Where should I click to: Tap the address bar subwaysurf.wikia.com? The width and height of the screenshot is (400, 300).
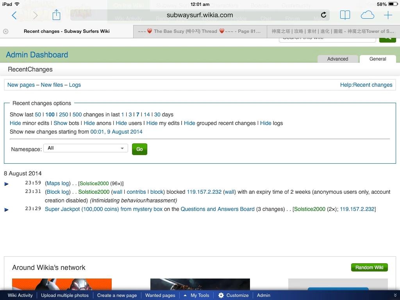[x=200, y=15]
